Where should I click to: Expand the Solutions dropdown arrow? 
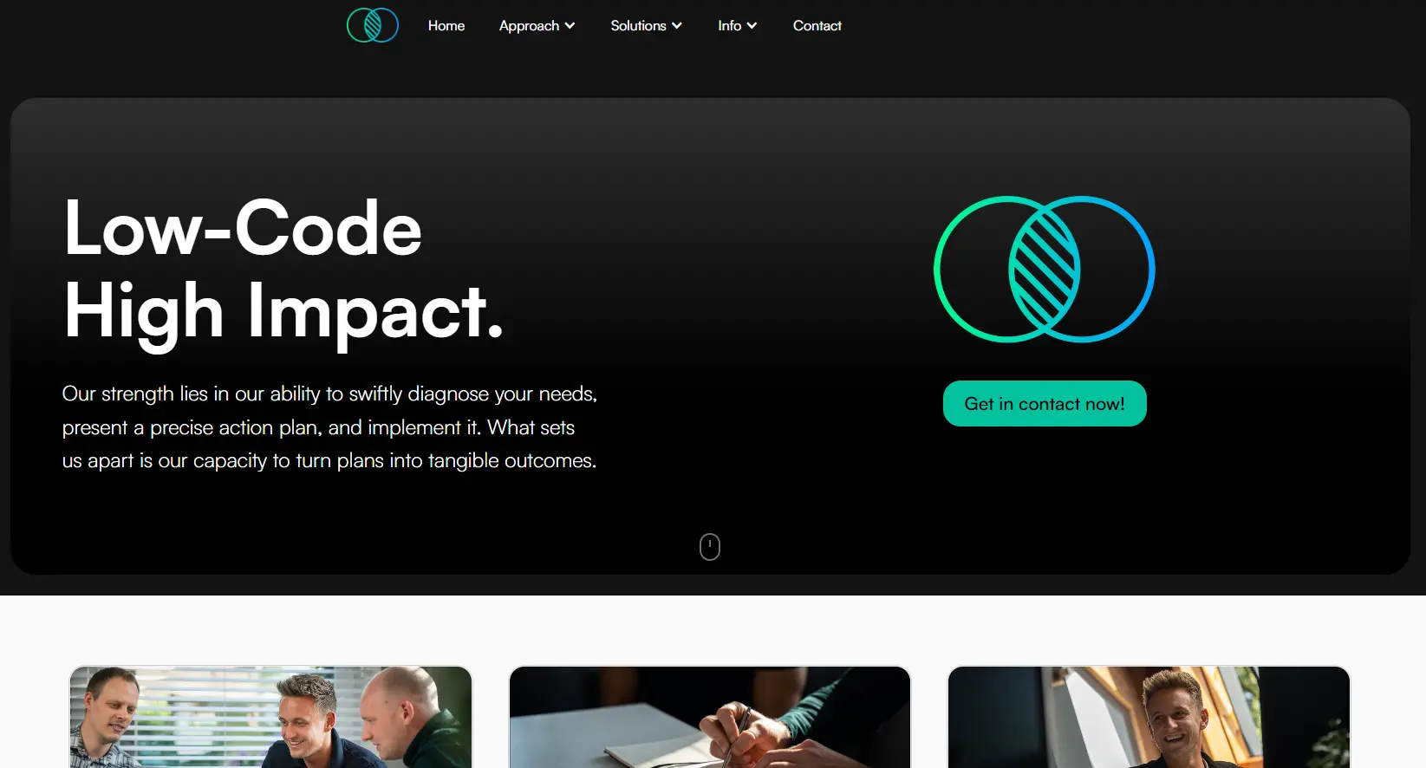pyautogui.click(x=677, y=26)
